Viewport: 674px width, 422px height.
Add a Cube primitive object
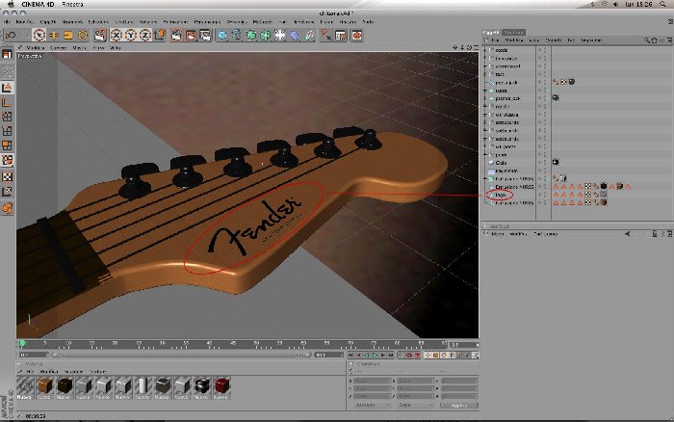(x=222, y=35)
